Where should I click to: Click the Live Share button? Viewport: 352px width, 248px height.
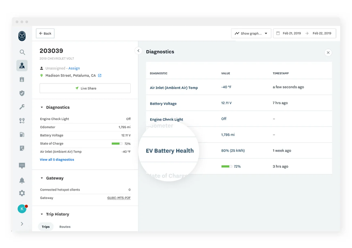pyautogui.click(x=85, y=88)
